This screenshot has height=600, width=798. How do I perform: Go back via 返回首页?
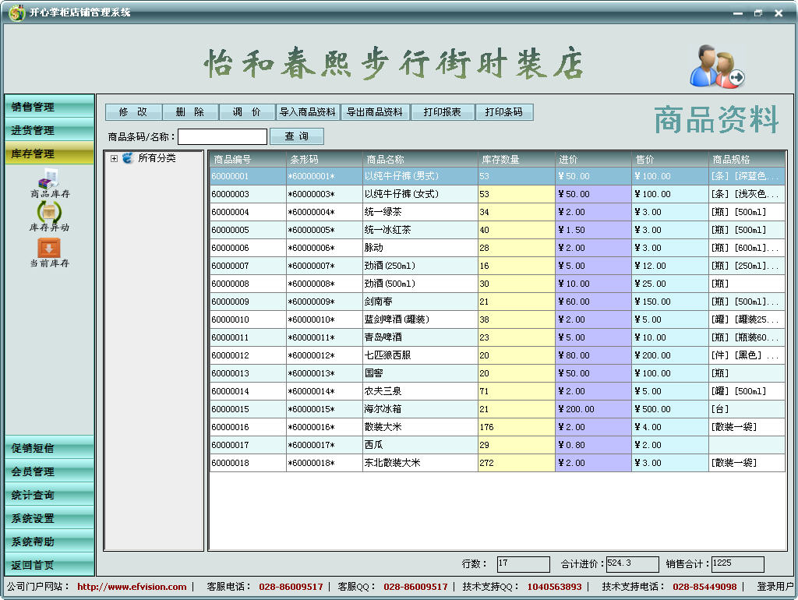(49, 565)
